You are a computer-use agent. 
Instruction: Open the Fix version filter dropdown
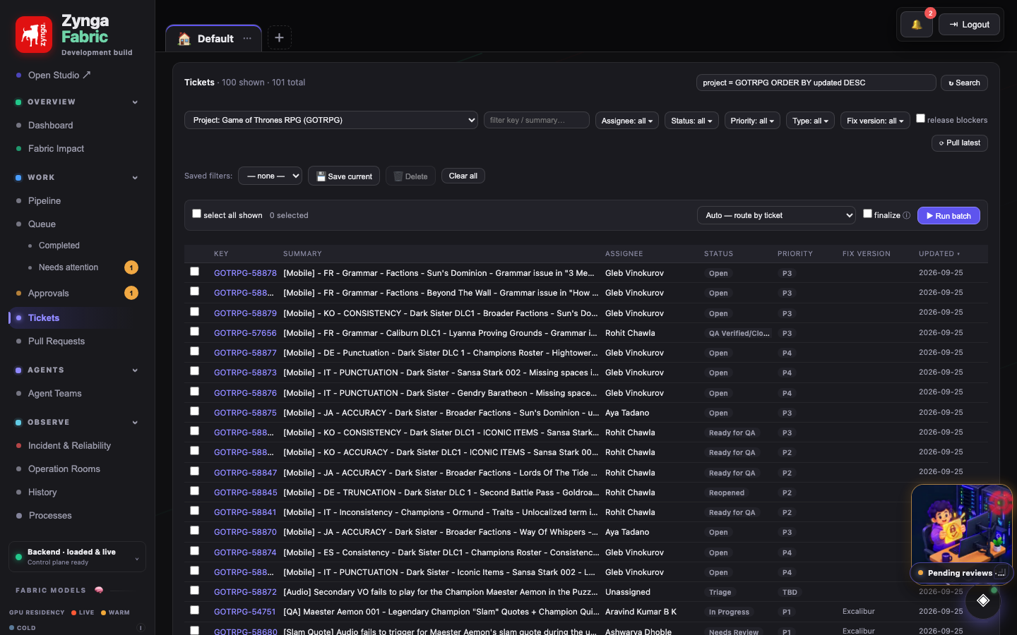875,121
